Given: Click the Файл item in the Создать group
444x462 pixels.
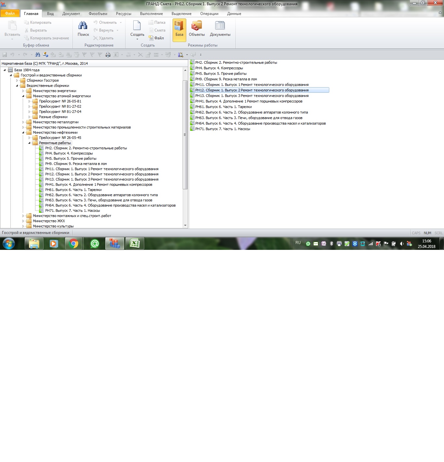Looking at the screenshot, I should pos(156,38).
